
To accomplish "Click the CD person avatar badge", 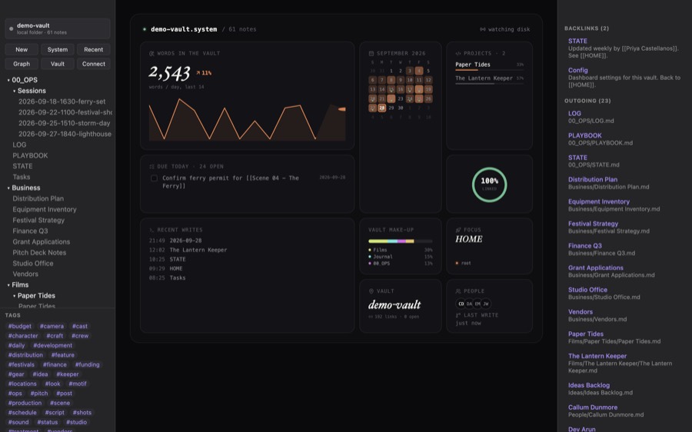I will coord(461,304).
